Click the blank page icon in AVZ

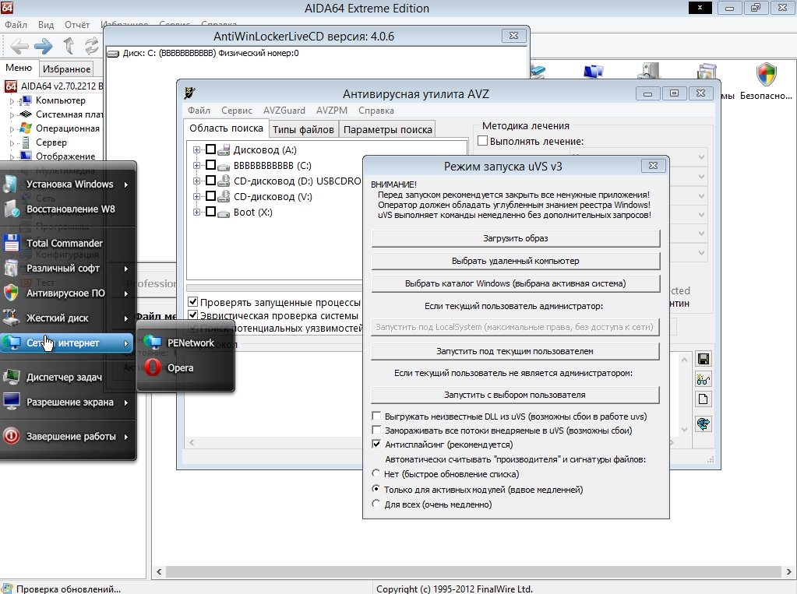(x=704, y=399)
